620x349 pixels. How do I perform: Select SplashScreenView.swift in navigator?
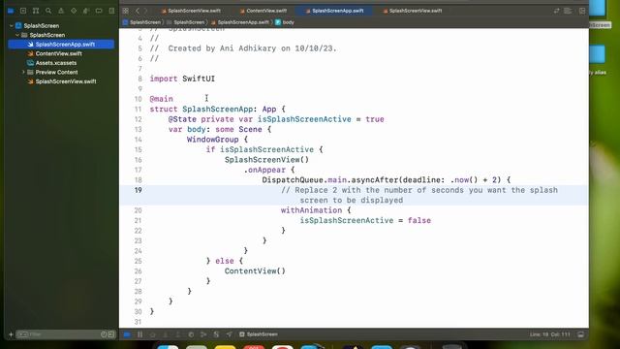(x=61, y=81)
